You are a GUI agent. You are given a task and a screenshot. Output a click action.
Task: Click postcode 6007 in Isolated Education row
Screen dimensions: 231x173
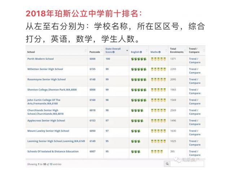point(92,151)
